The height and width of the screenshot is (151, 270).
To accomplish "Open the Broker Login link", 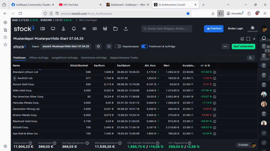I will click(235, 29).
